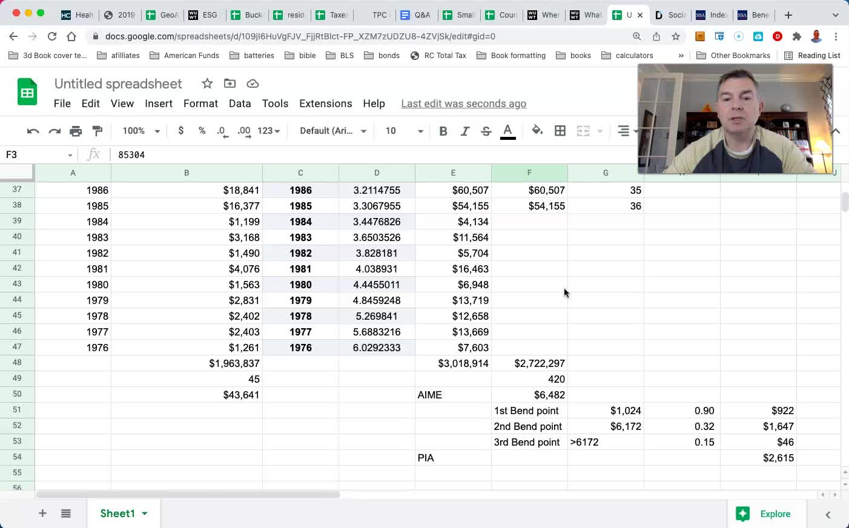The image size is (849, 528).
Task: Expand the name box F3 dropdown
Action: coord(70,156)
